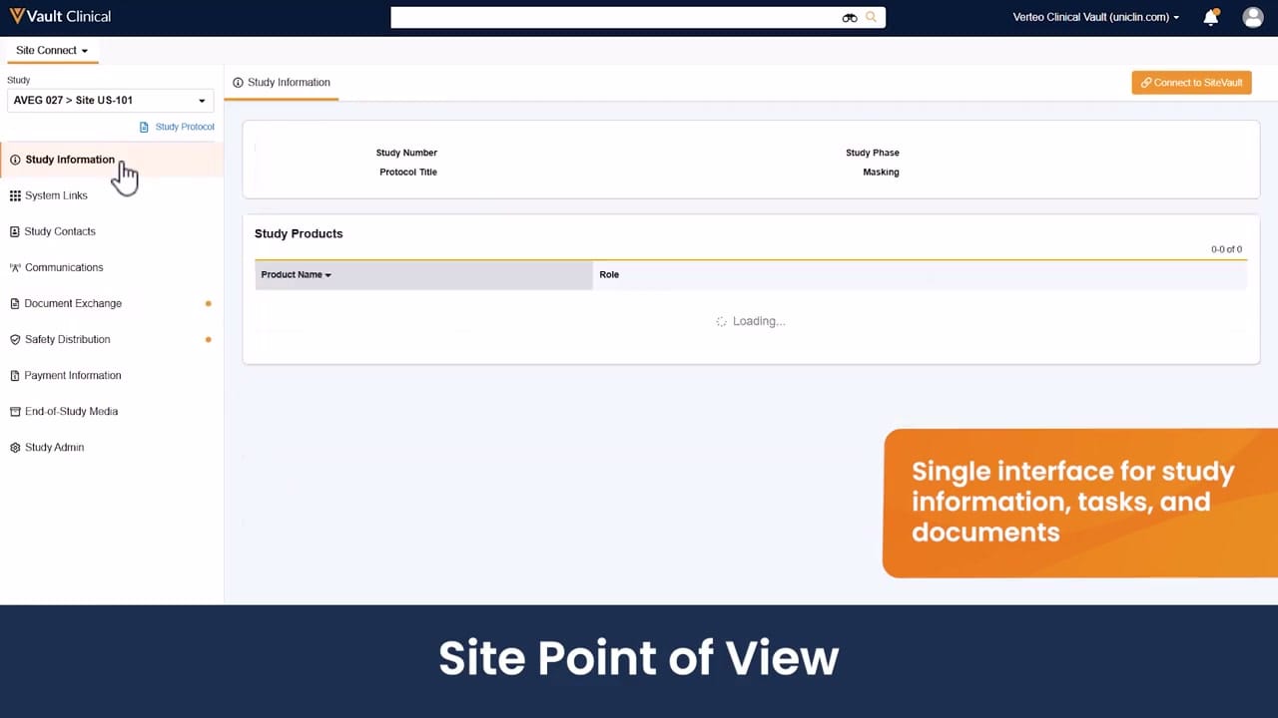Open Communications in the sidebar

pyautogui.click(x=64, y=267)
